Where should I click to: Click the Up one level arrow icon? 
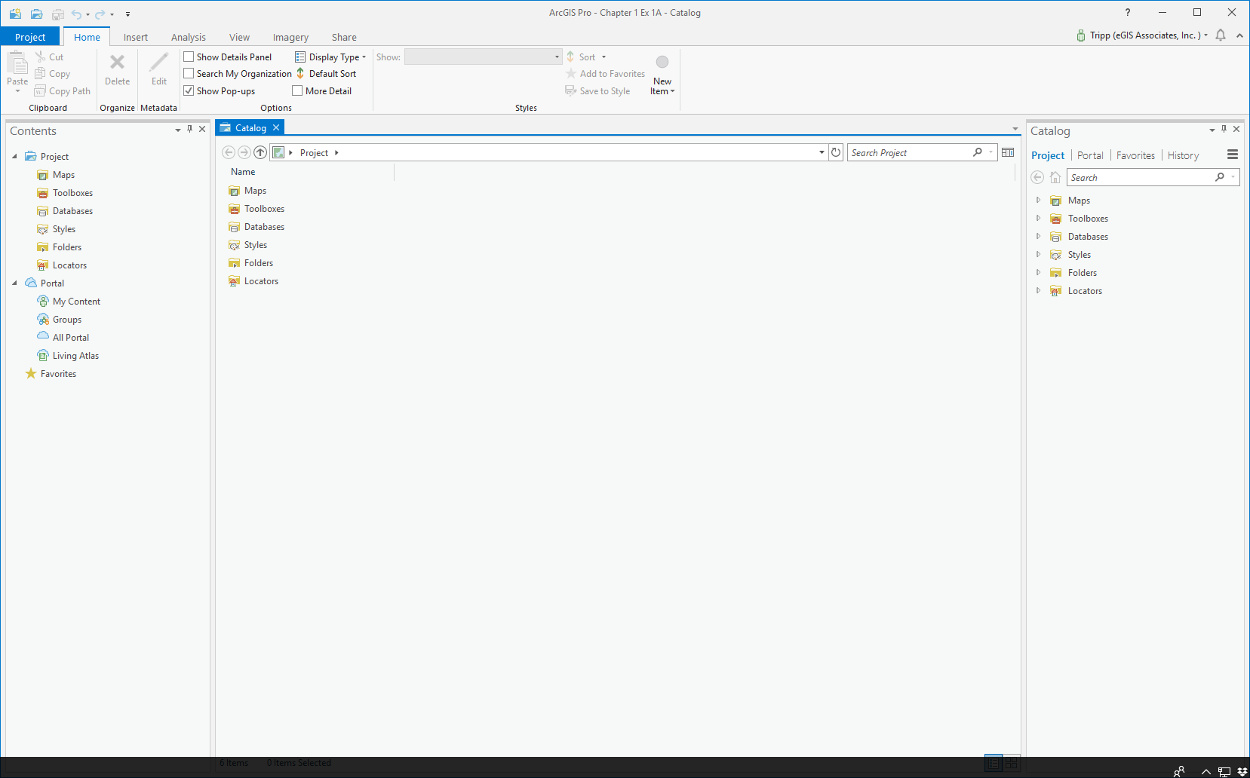point(260,152)
